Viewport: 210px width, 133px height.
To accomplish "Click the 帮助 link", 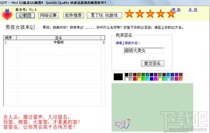I will (176, 10).
